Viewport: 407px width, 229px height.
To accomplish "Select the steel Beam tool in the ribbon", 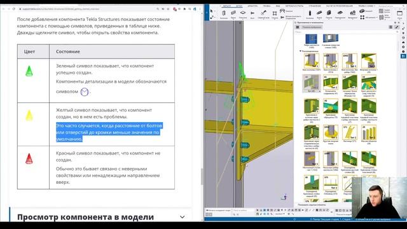I will (233, 14).
